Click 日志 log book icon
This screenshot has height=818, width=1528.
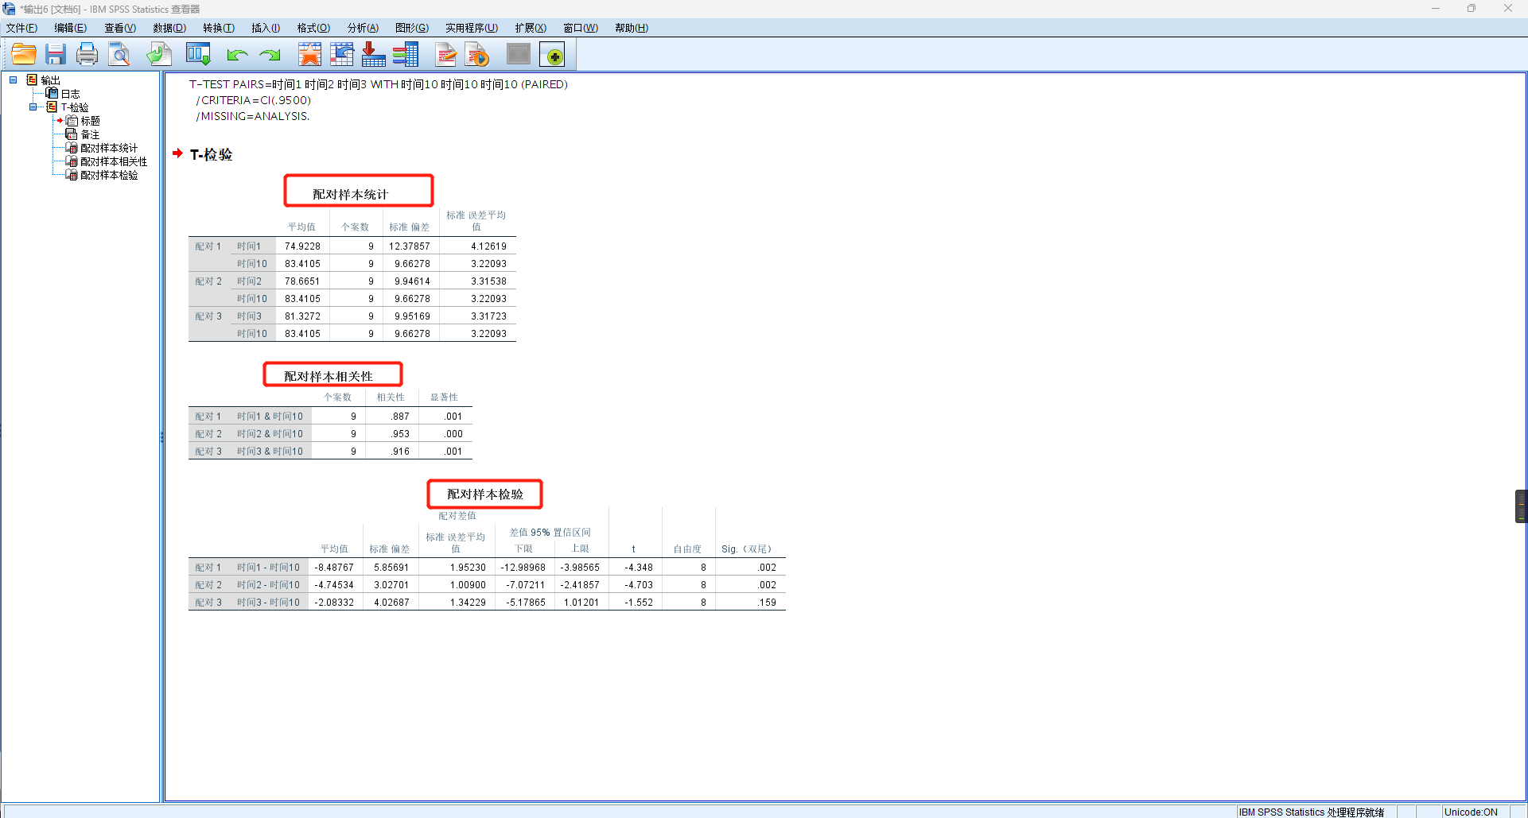(52, 93)
